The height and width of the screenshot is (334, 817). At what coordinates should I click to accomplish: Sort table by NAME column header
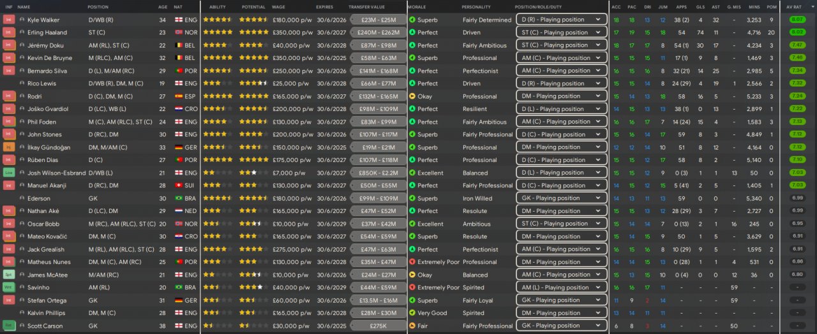[x=24, y=6]
